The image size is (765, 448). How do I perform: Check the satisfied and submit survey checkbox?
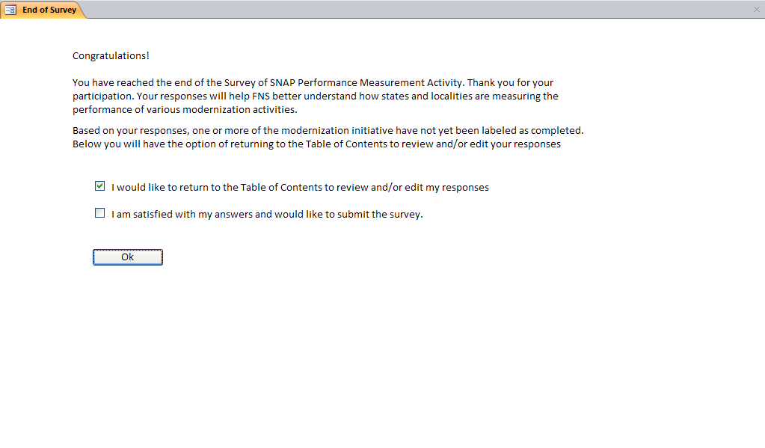(100, 213)
